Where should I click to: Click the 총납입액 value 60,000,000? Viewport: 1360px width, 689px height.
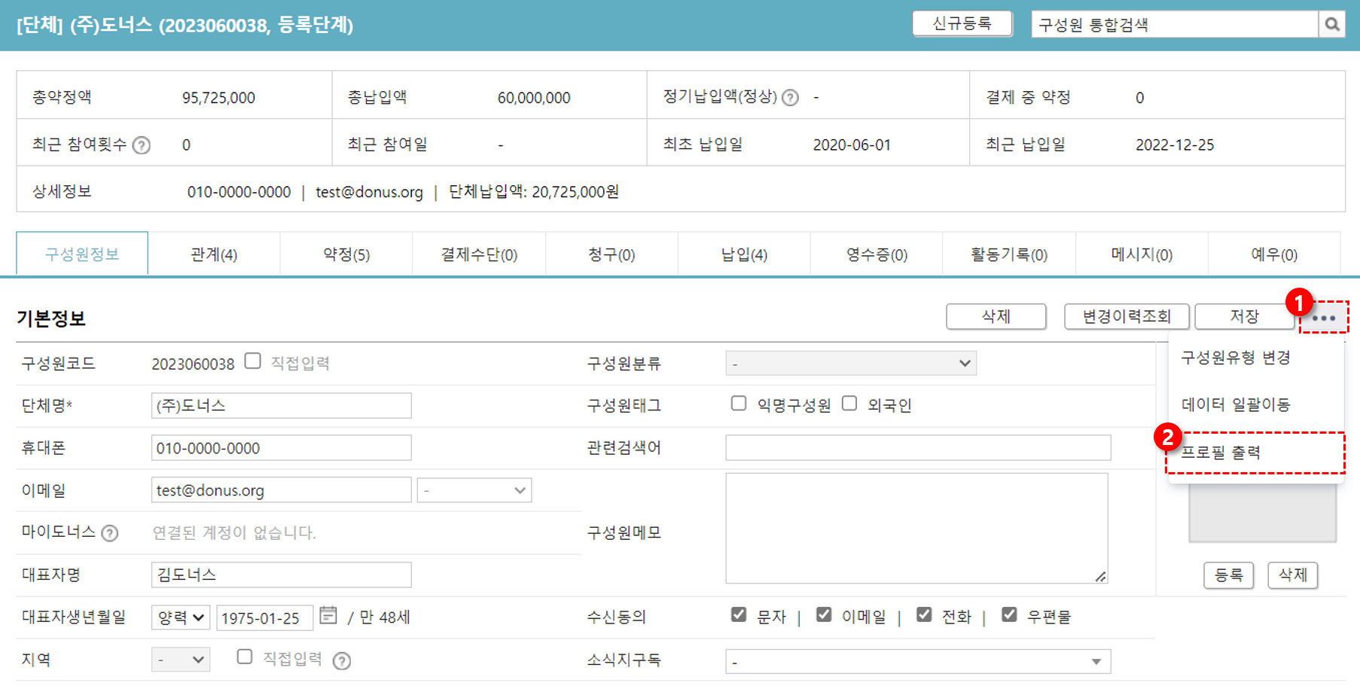pos(534,98)
